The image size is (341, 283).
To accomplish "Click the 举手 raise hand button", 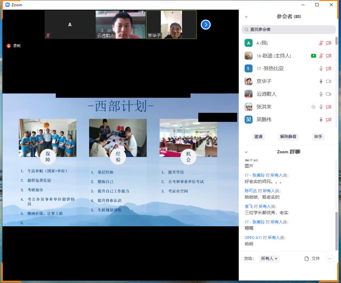I will pos(318,137).
